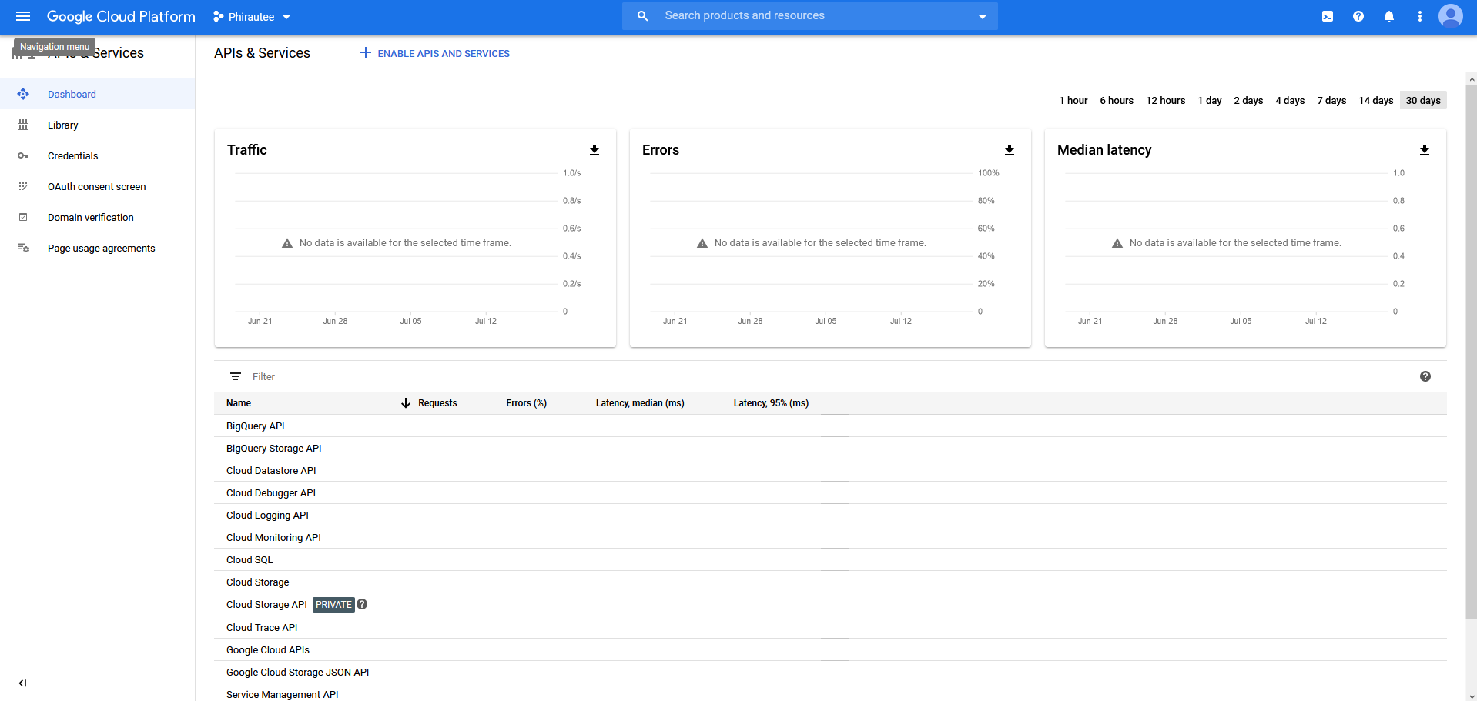Collapse the side navigation panel
The height and width of the screenshot is (701, 1477).
[x=23, y=683]
